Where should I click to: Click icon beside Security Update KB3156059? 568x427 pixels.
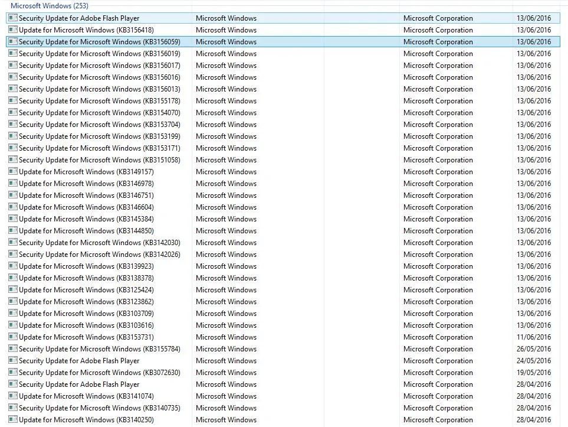tap(12, 41)
